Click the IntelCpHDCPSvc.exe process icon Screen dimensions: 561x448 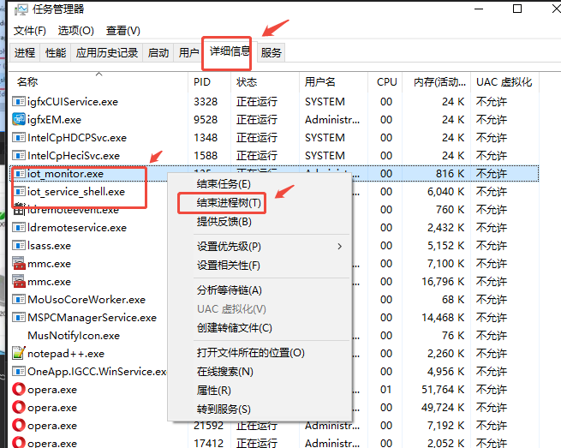[x=19, y=137]
